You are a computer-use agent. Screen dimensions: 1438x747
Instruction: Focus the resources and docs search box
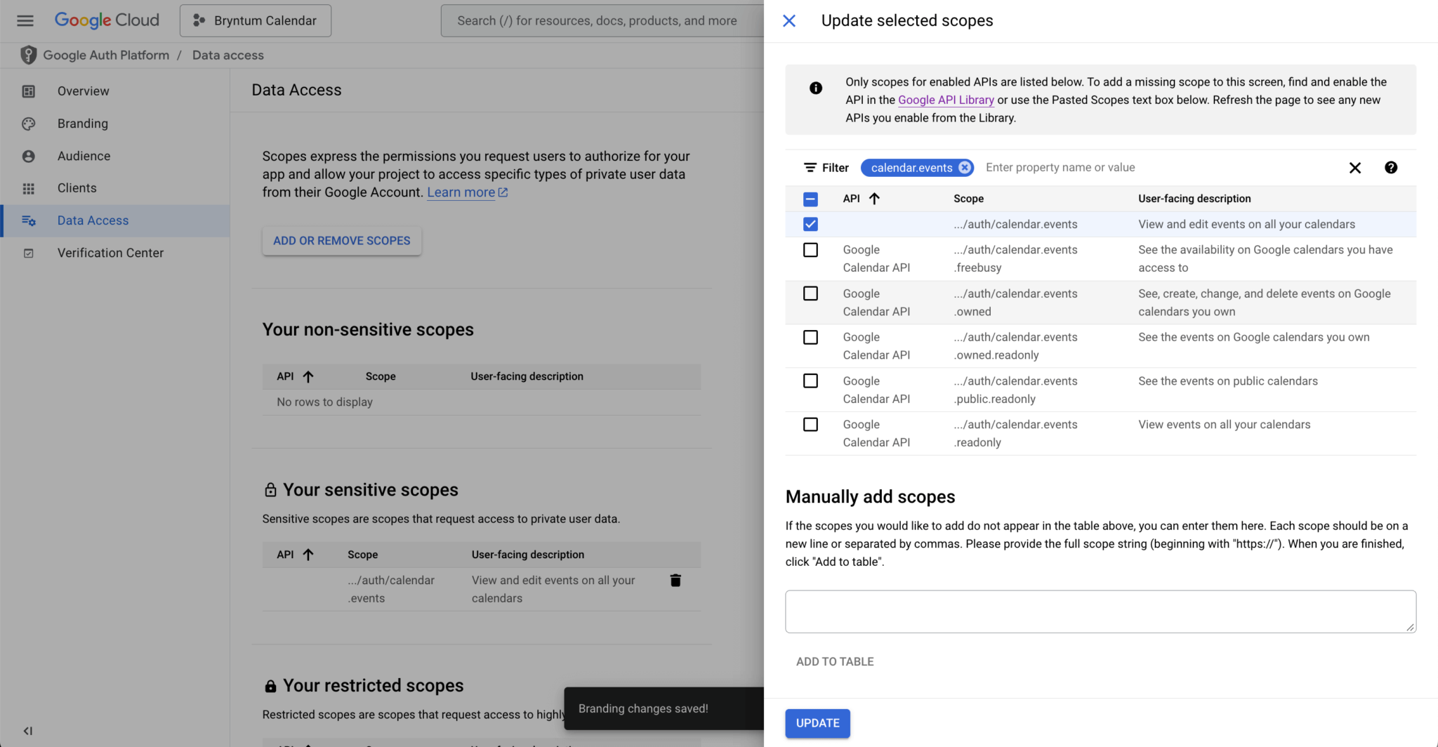pos(602,20)
